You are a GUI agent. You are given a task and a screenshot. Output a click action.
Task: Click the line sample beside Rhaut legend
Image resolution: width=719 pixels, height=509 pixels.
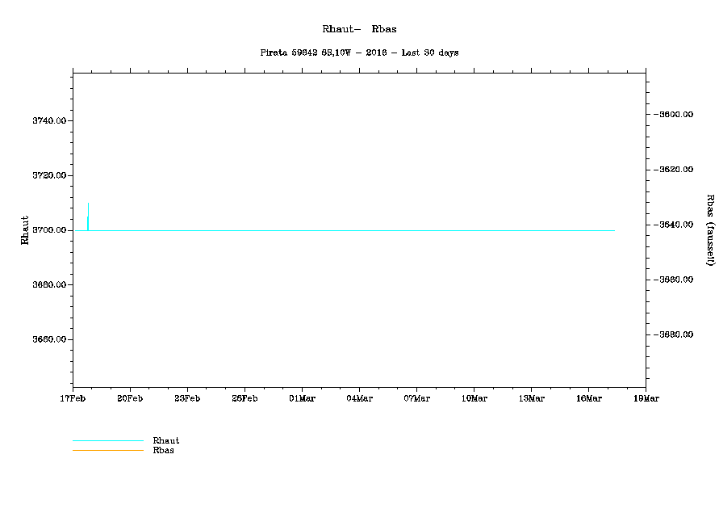[107, 441]
